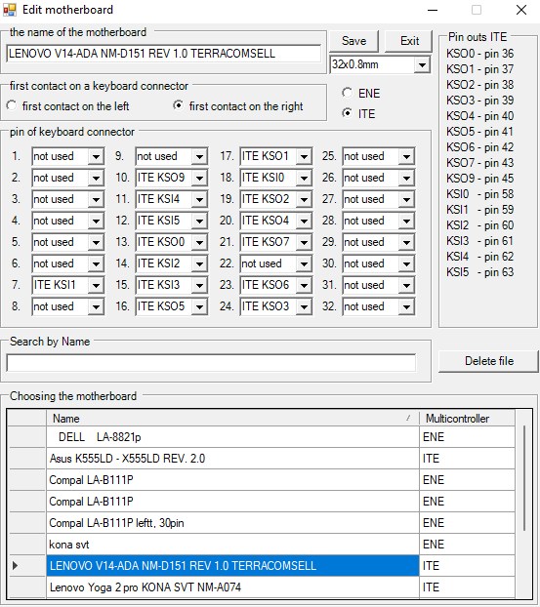540x607 pixels.
Task: Open pin 32 dropdown
Action: coord(406,306)
